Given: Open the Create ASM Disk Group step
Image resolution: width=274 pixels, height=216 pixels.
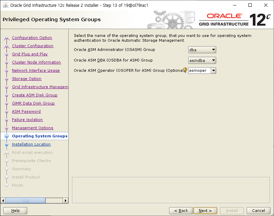Looking at the screenshot, I should point(35,95).
